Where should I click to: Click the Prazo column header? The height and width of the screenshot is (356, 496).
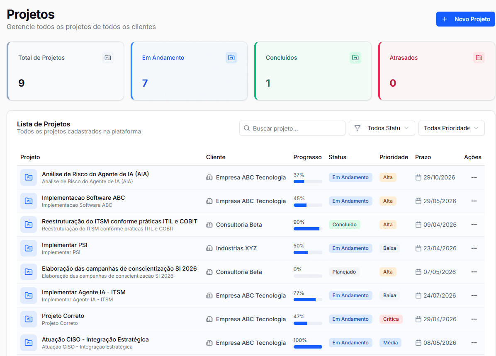[x=423, y=157]
